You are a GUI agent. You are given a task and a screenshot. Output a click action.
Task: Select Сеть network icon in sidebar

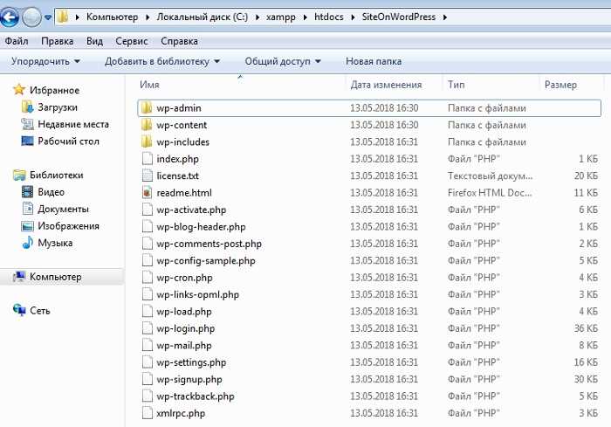pos(19,310)
